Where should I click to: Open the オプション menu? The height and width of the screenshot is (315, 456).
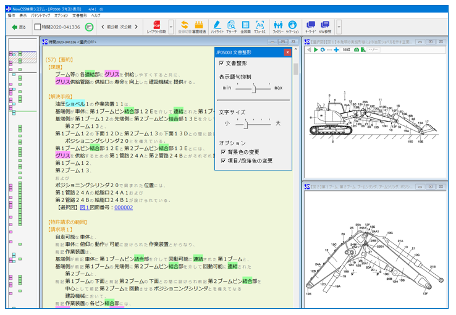click(x=61, y=15)
